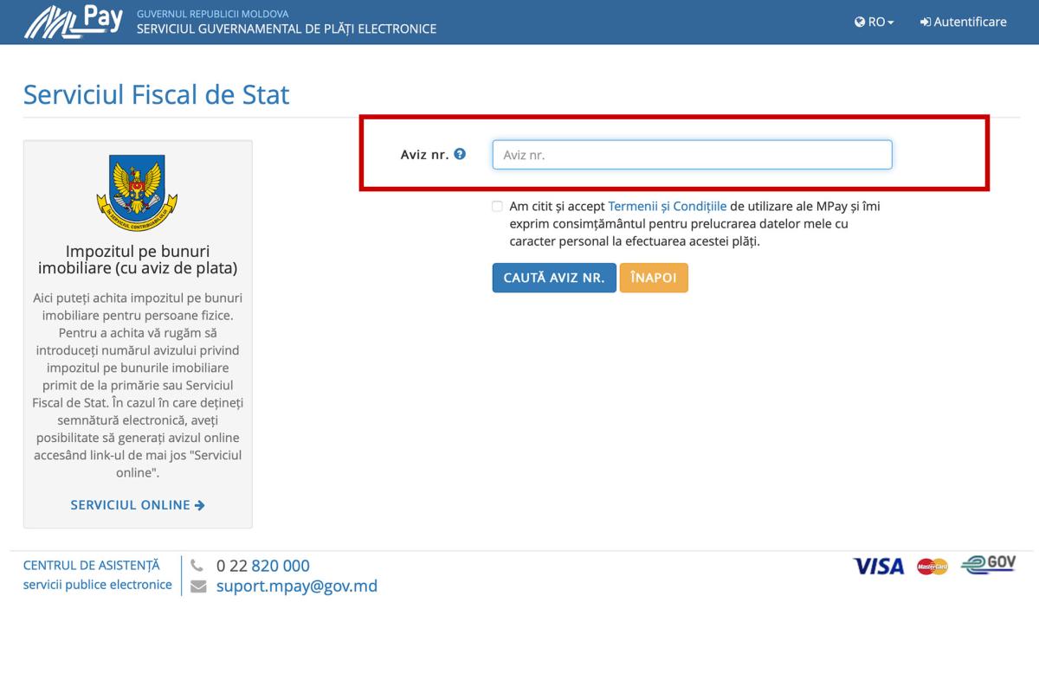
Task: Click the MasterCard logo
Action: (x=933, y=567)
